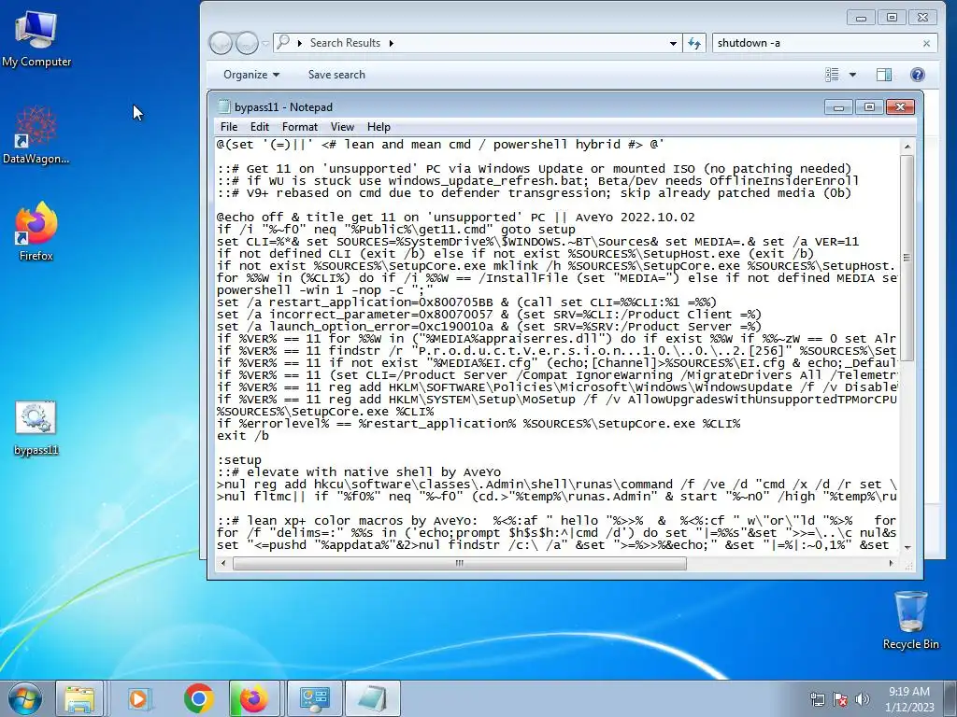Click the network tray icon

(x=817, y=698)
